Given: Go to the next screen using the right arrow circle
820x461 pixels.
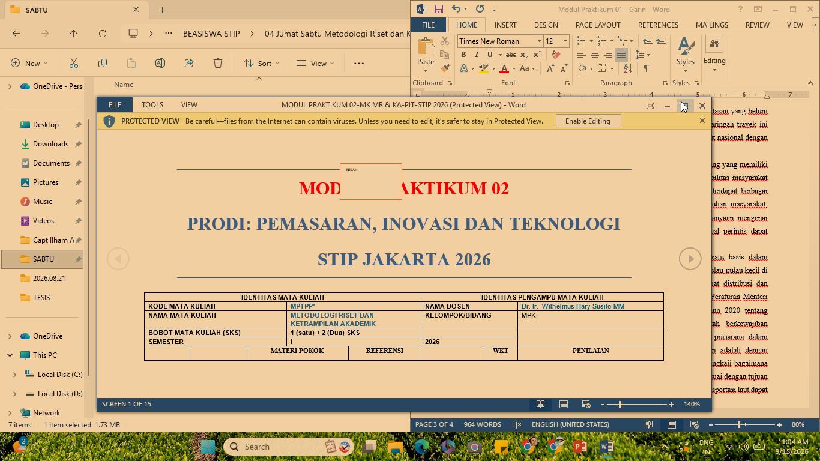Looking at the screenshot, I should coord(690,259).
